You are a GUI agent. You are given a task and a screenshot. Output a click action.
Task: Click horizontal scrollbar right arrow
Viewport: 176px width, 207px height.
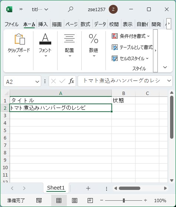tap(165, 188)
